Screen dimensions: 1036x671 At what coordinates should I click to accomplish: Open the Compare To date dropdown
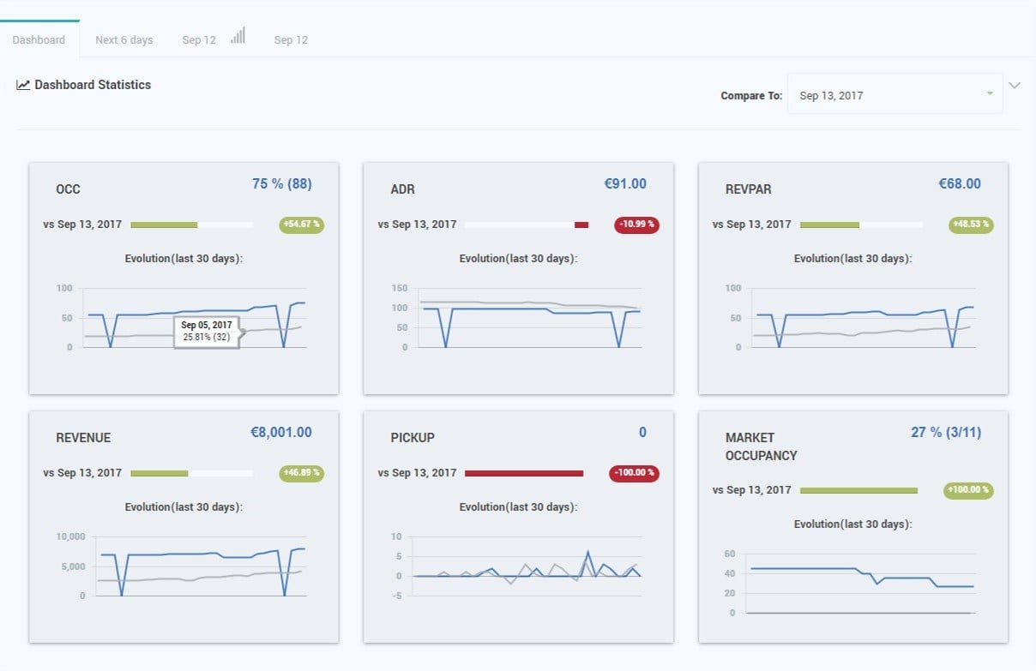(894, 95)
